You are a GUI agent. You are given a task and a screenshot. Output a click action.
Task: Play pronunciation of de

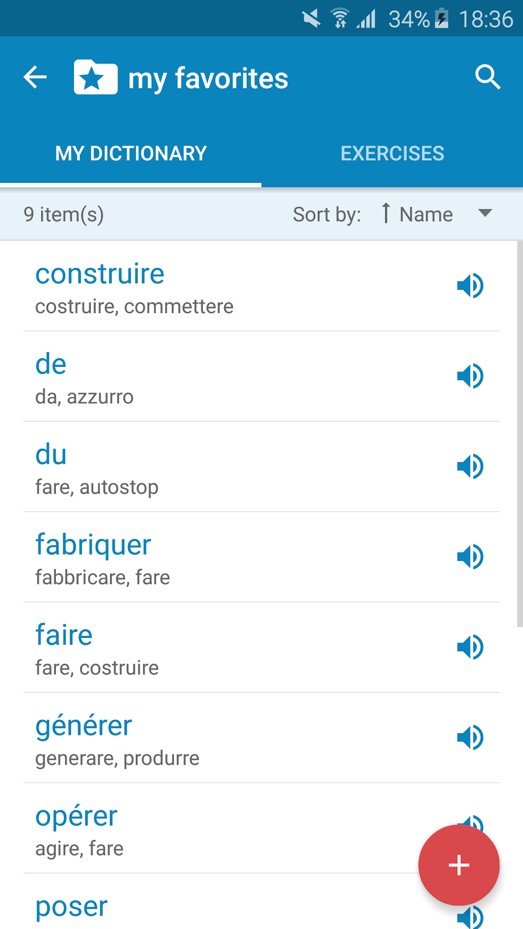tap(470, 376)
